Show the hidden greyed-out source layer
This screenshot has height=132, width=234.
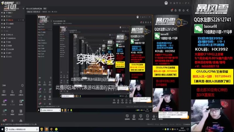2,31
